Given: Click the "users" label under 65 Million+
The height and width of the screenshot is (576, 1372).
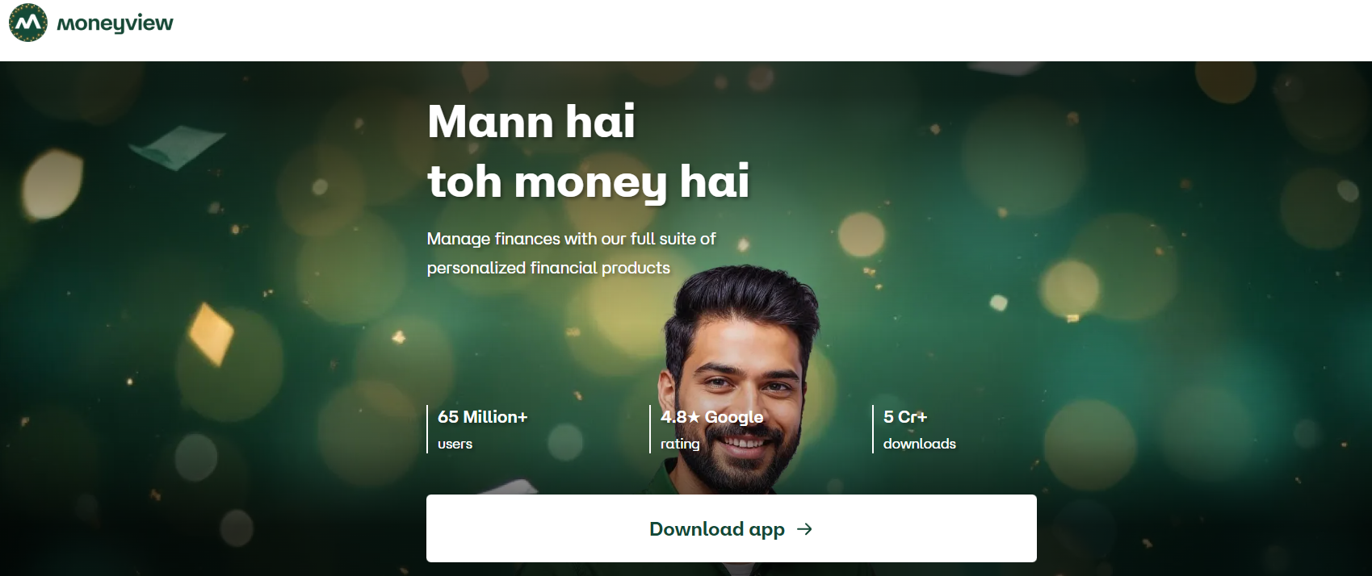Looking at the screenshot, I should pos(455,444).
